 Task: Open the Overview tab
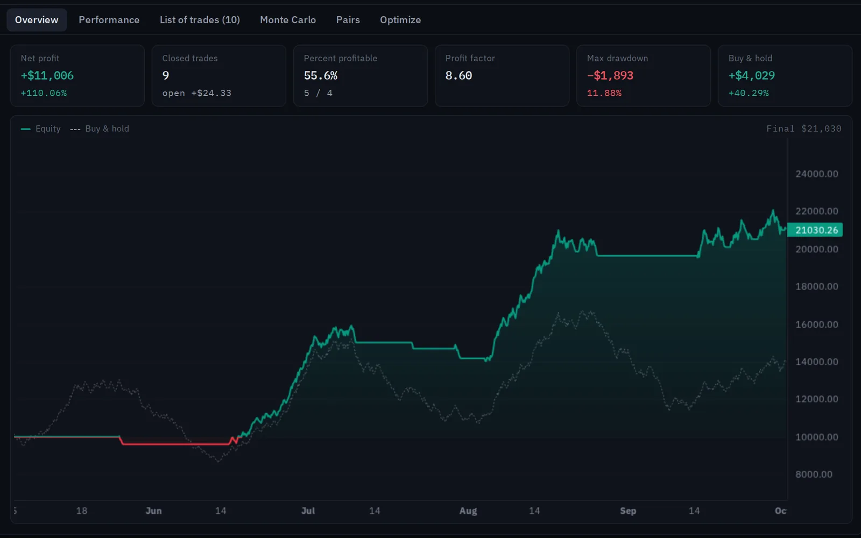[37, 20]
